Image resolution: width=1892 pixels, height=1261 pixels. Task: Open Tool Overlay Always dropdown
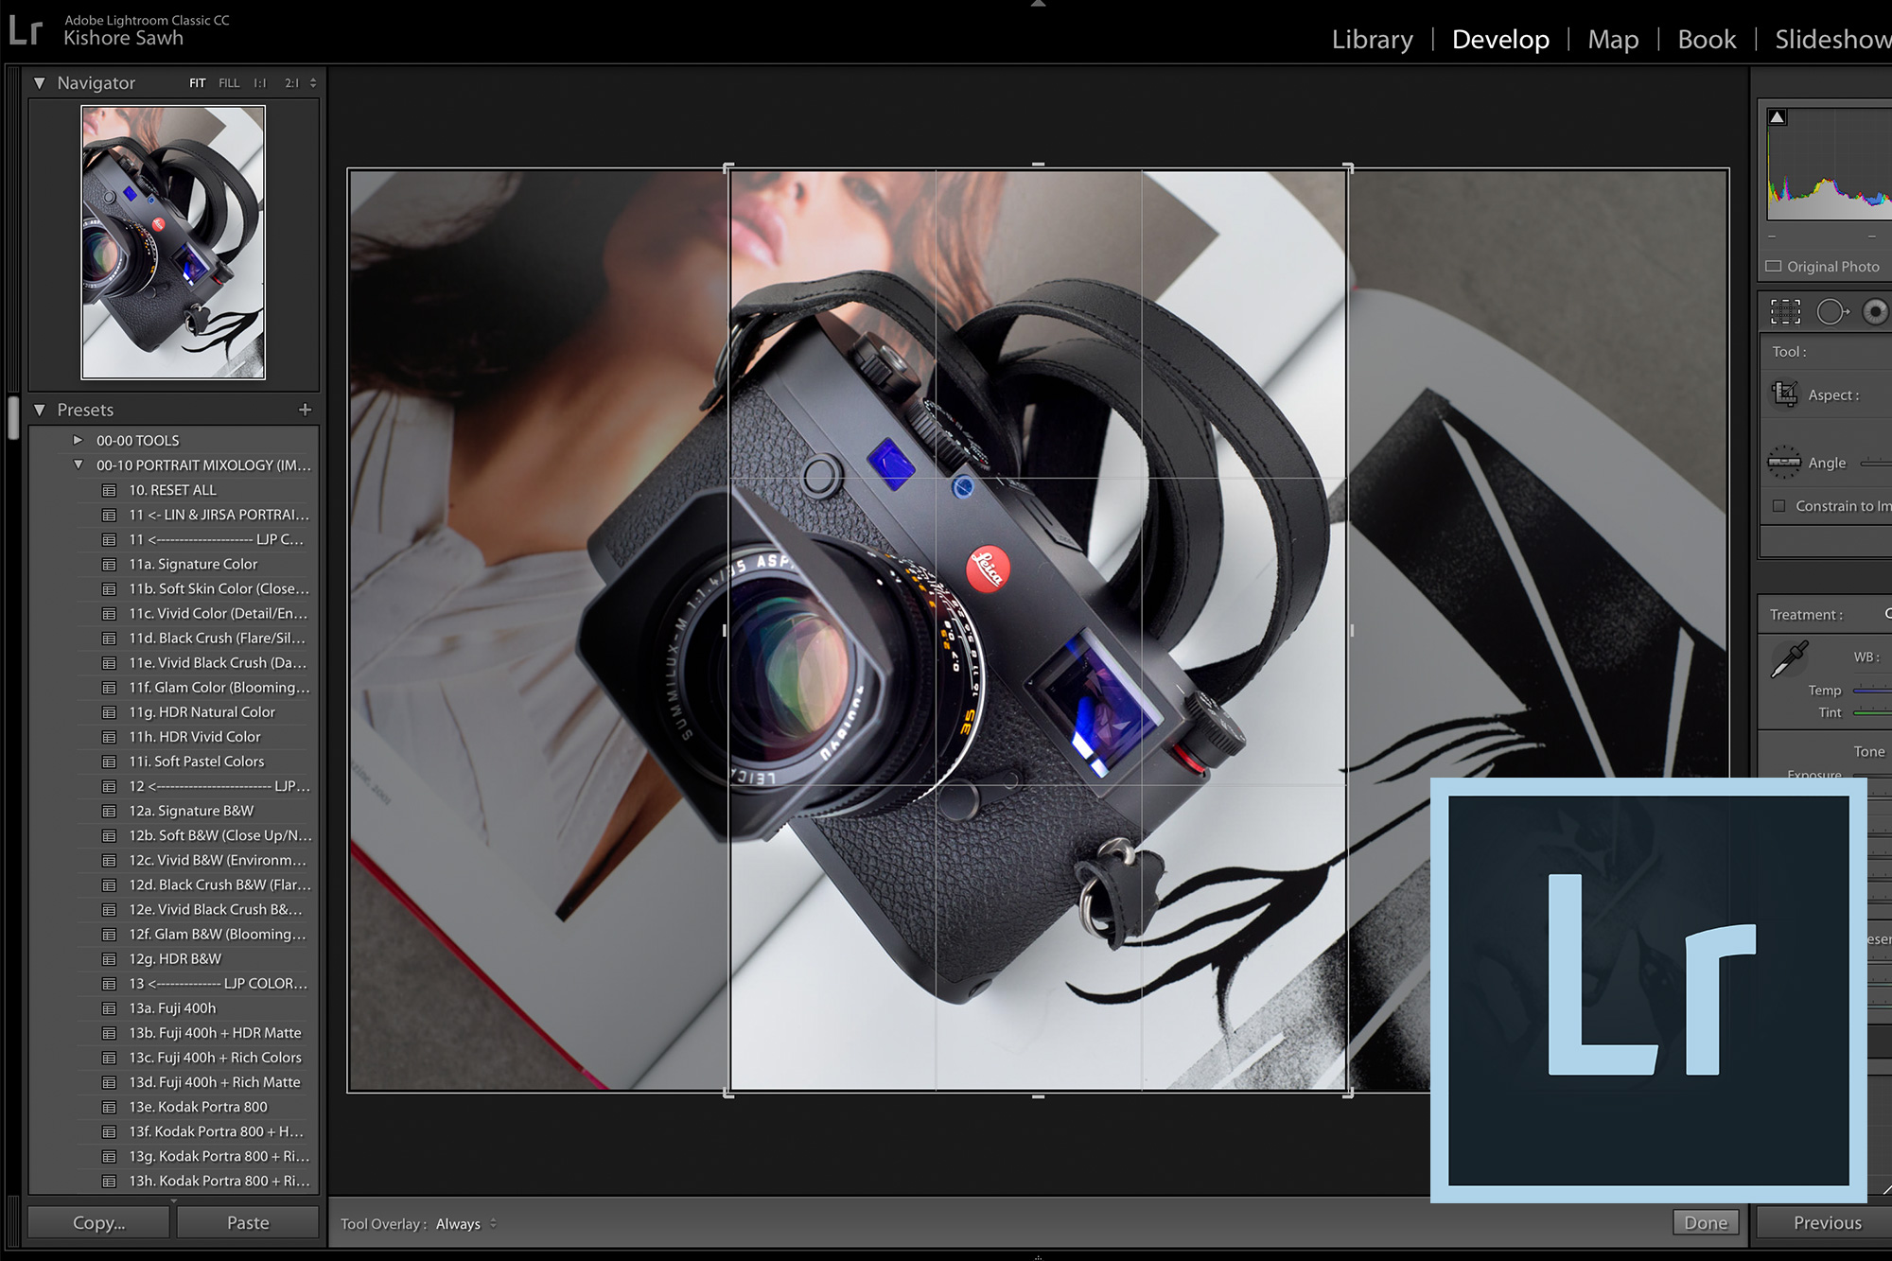465,1223
